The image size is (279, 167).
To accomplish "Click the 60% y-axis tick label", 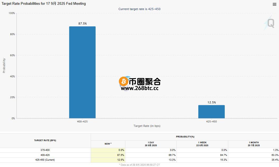I will point(12,55).
